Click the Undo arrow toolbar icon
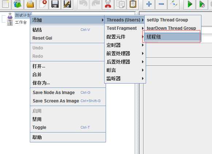 coord(83,4)
